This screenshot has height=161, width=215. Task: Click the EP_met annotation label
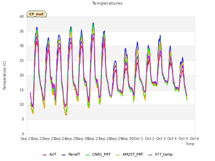tap(37, 14)
